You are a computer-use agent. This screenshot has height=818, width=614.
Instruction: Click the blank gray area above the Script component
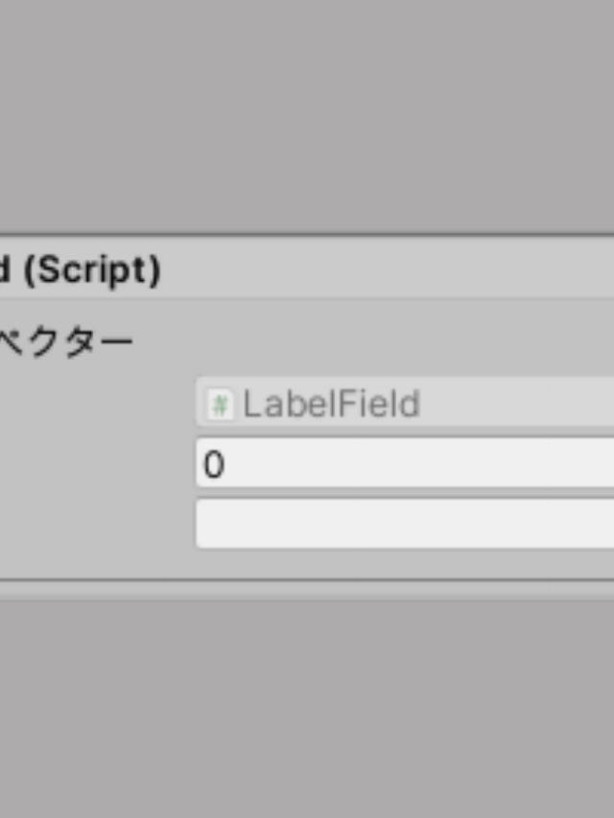click(307, 117)
